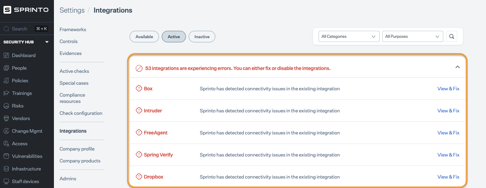Click the Settings breadcrumb link
Viewport: 486px width, 188px height.
pos(72,10)
